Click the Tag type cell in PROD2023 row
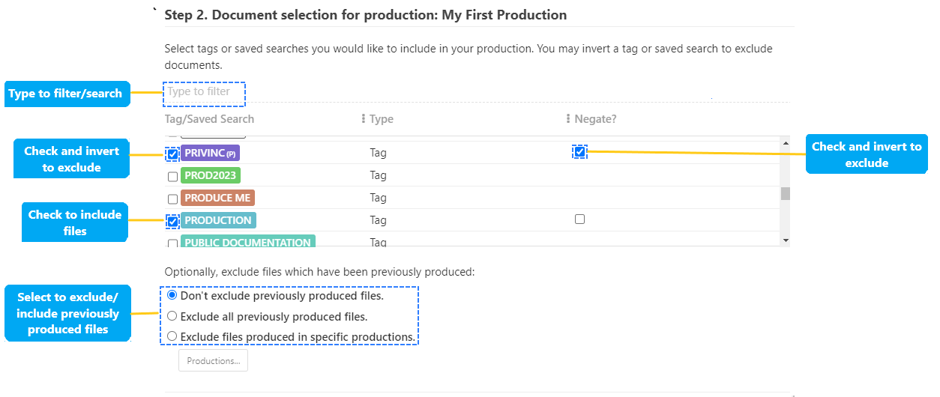 [378, 175]
